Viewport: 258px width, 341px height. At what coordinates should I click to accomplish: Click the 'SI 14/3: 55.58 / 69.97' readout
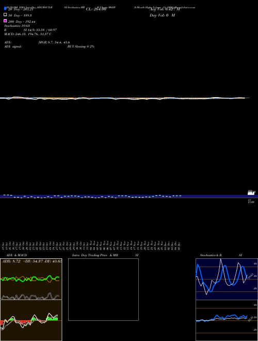pos(40,30)
